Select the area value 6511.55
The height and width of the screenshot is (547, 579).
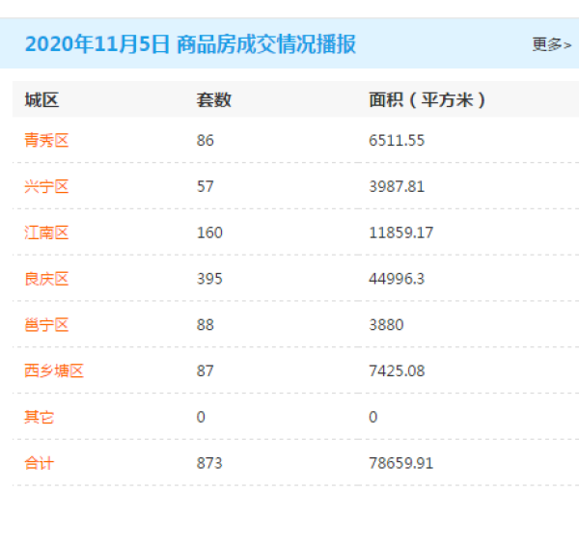[397, 141]
